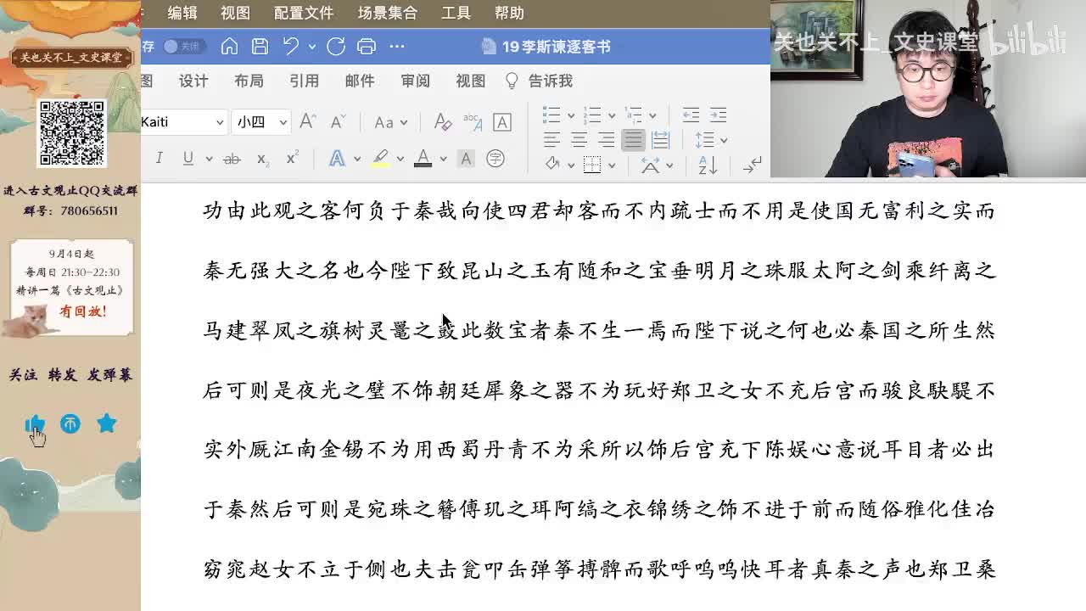Print the document via printer icon
The width and height of the screenshot is (1086, 611).
pyautogui.click(x=367, y=46)
